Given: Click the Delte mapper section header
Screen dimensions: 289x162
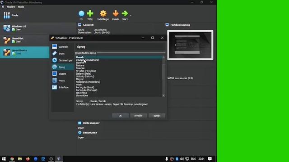Looking at the screenshot, I should 91,123.
